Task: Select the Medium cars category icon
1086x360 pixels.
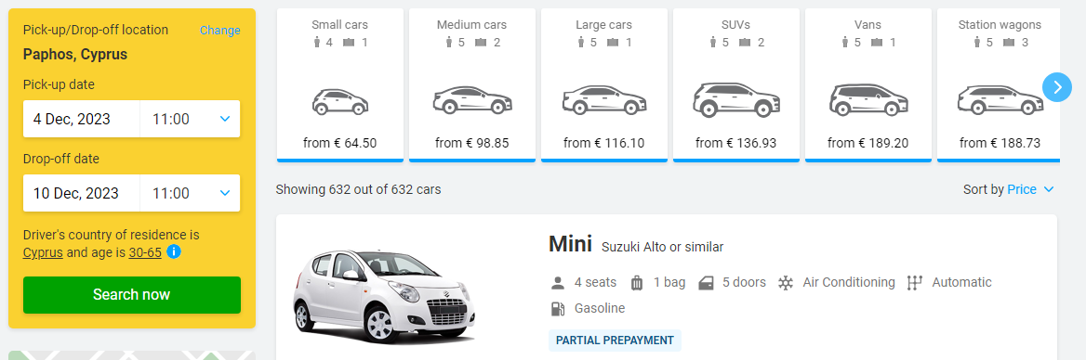Action: (x=472, y=100)
